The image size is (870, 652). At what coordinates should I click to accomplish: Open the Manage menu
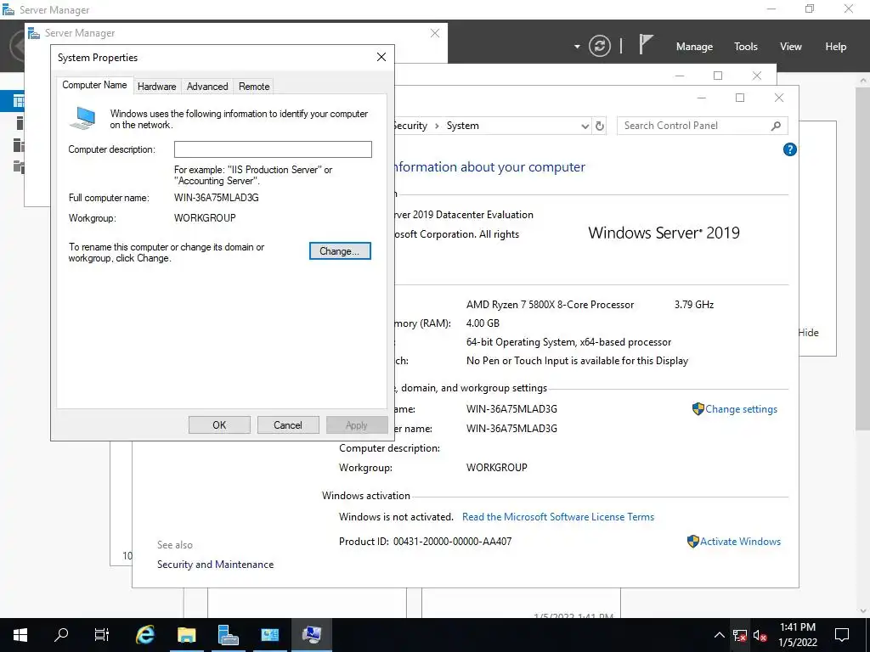[694, 47]
